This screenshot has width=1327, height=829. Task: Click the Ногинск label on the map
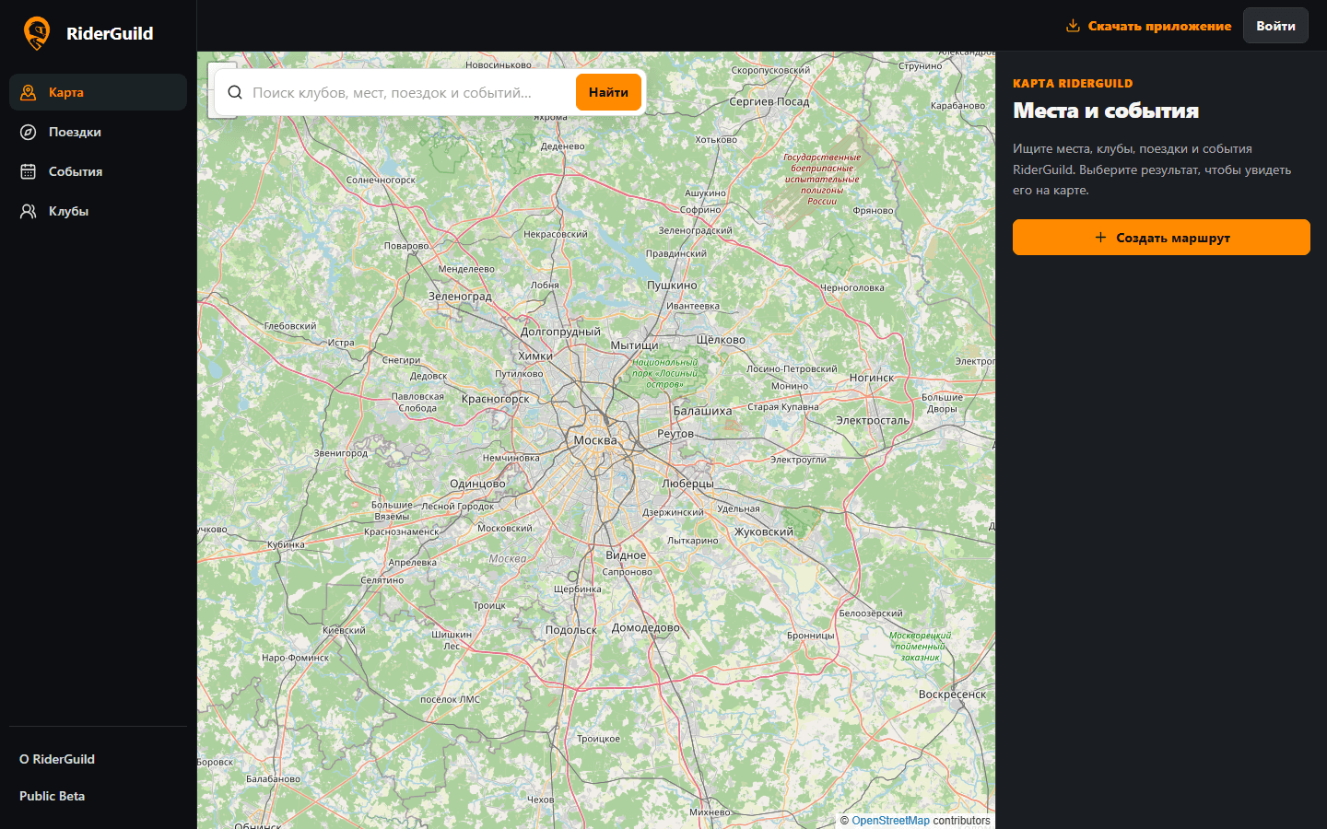872,378
